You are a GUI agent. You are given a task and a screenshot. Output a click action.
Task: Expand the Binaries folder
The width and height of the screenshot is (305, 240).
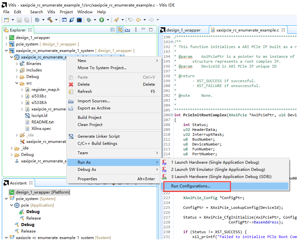[x=17, y=64]
